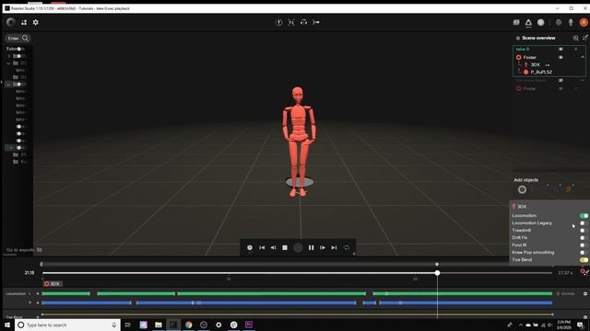
Task: Click the first green Locomotion segment
Action: tap(65, 293)
